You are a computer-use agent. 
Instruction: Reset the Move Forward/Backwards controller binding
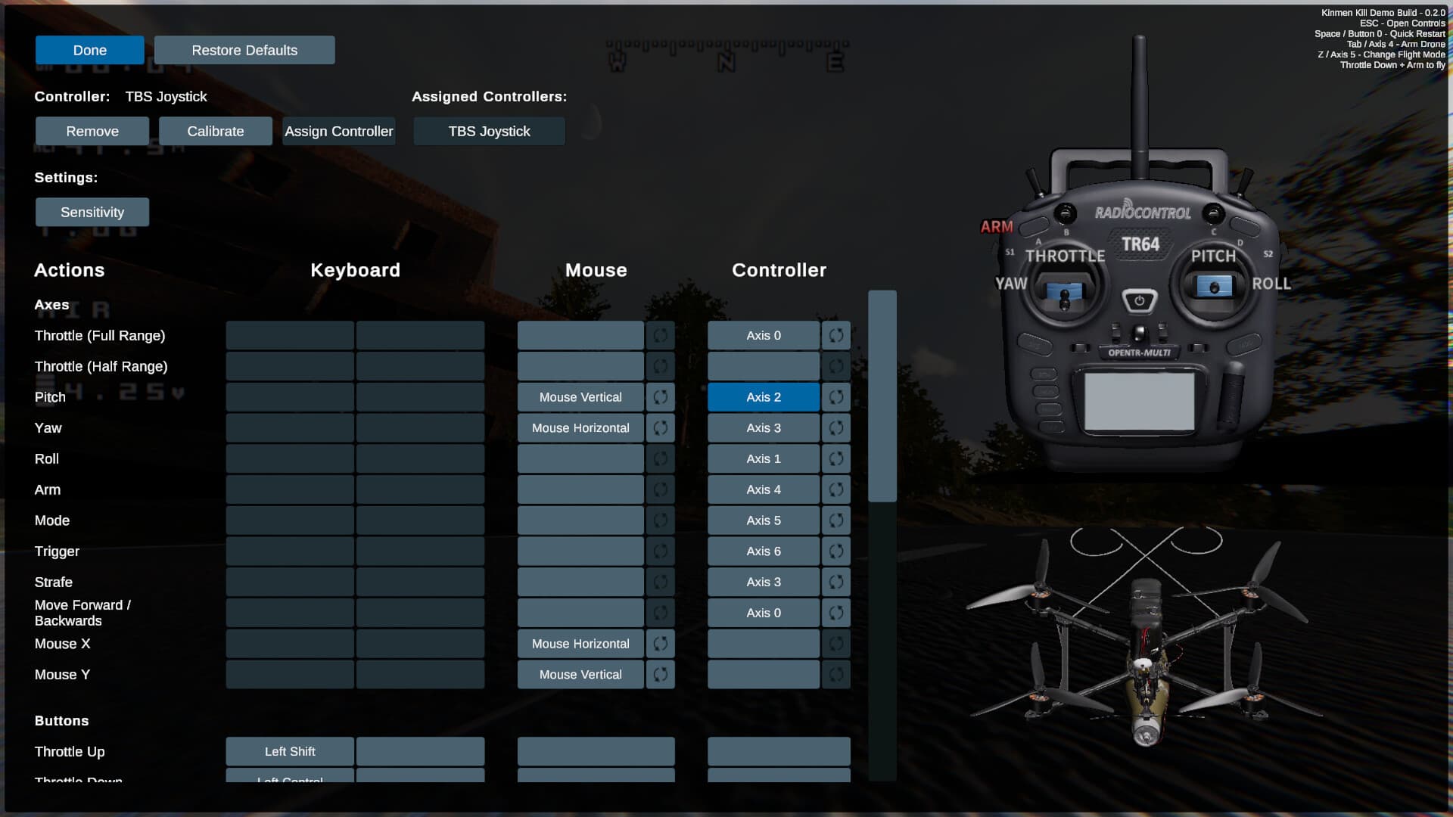pyautogui.click(x=836, y=613)
